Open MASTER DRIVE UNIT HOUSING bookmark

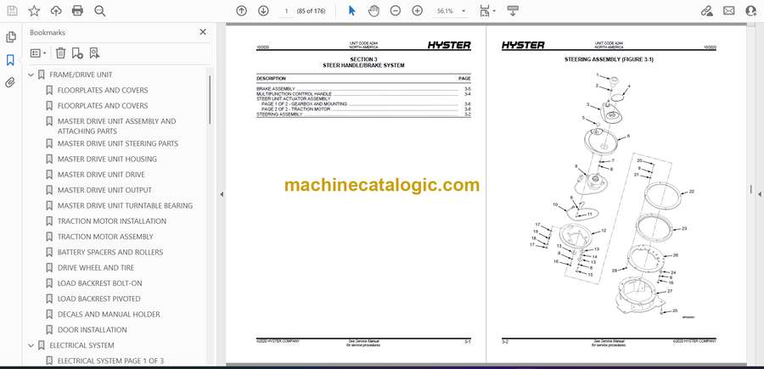(x=107, y=159)
